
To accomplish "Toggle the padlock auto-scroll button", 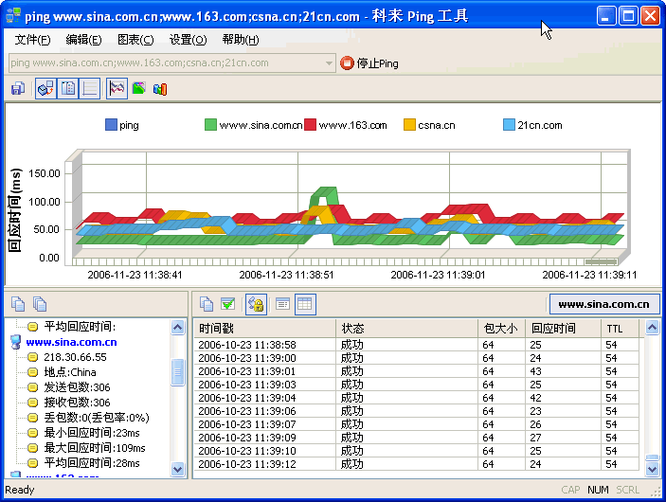I will (x=256, y=304).
